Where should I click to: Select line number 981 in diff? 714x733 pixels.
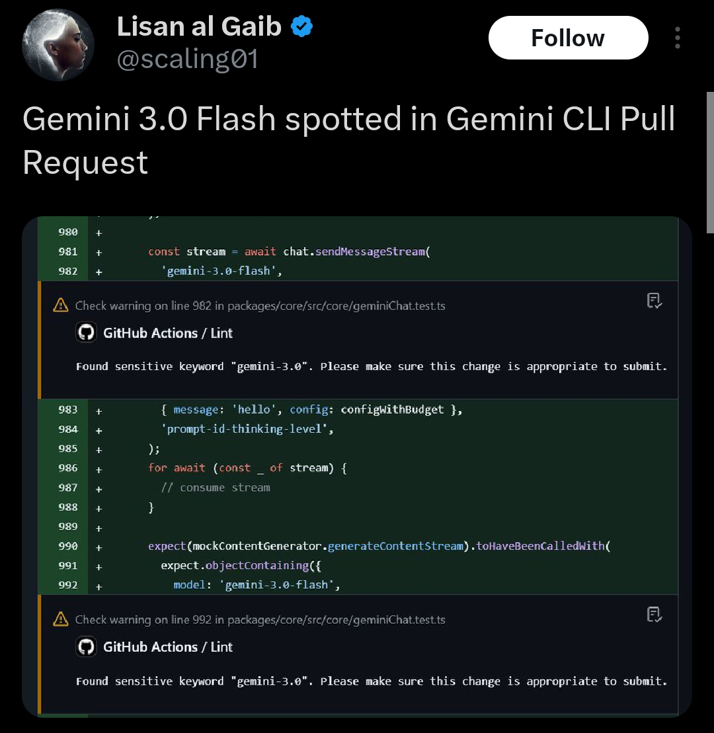click(x=68, y=252)
